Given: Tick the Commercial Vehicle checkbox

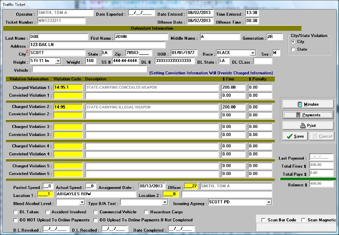Looking at the screenshot, I should [95, 212].
